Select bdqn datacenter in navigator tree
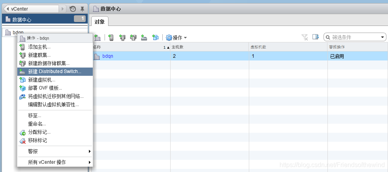The width and height of the screenshot is (388, 172). pyautogui.click(x=18, y=32)
